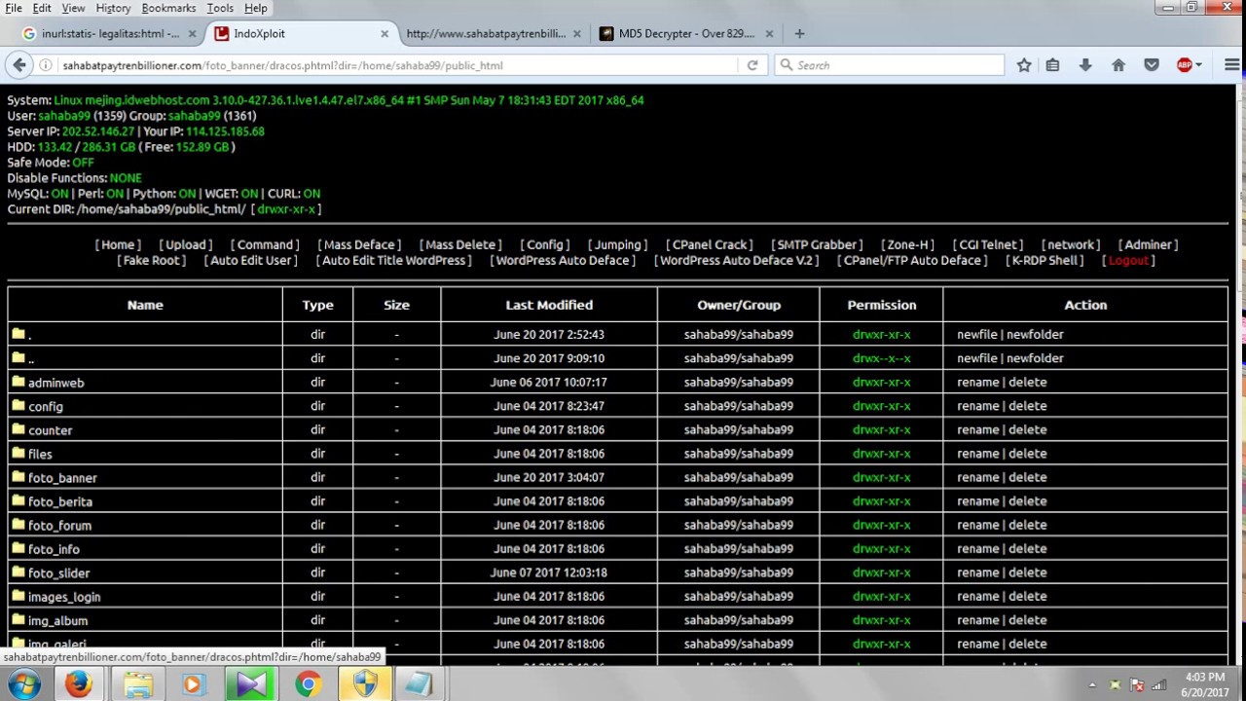Open the Bookmarks menu
Screen dimensions: 1246x701
[x=168, y=8]
